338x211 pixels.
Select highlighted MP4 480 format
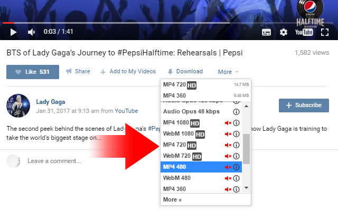coord(201,167)
